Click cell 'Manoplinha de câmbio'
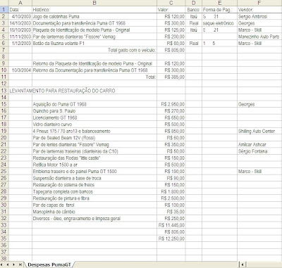The image size is (282, 268). (x=94, y=212)
